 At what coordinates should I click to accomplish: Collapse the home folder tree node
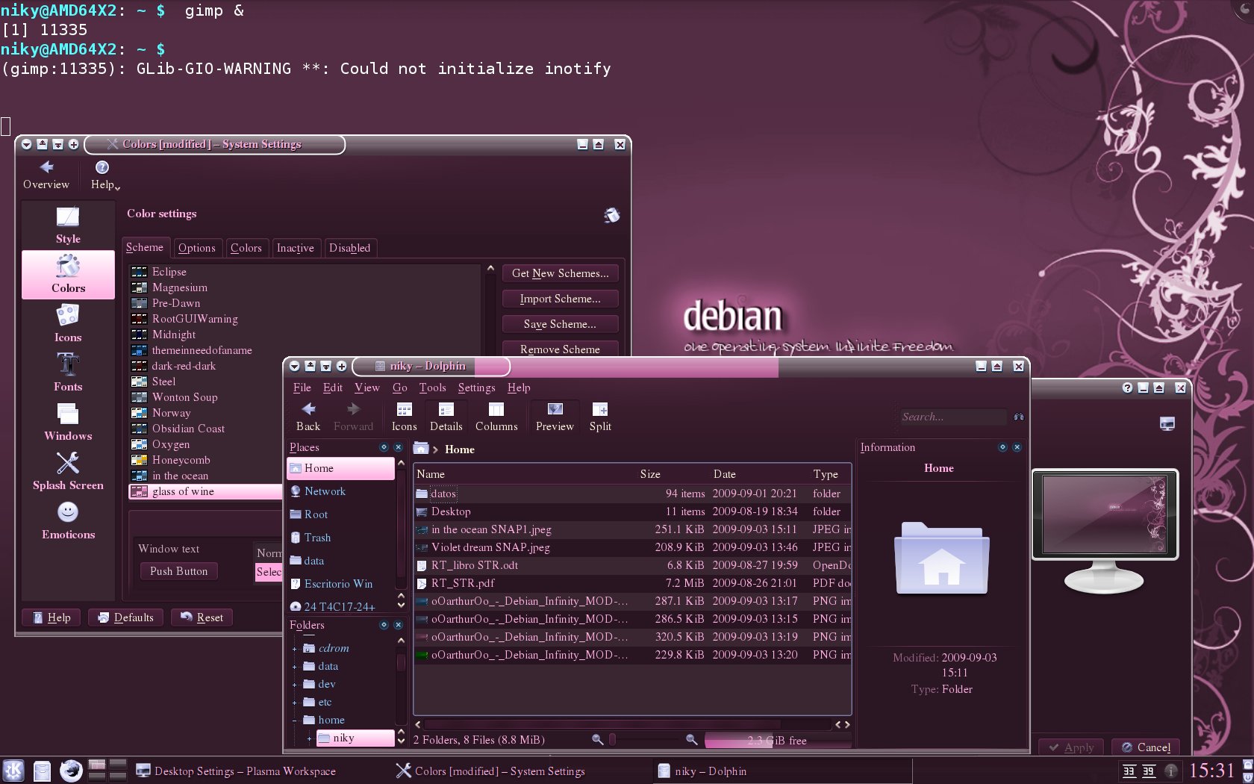(x=295, y=721)
